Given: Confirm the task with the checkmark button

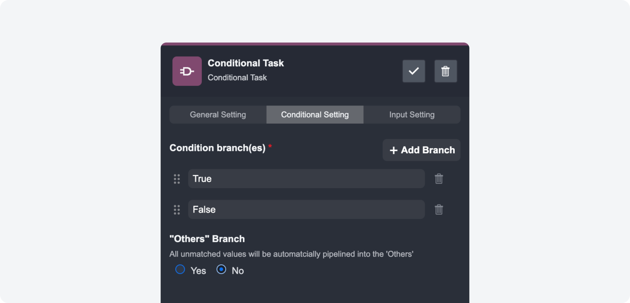Looking at the screenshot, I should [414, 71].
